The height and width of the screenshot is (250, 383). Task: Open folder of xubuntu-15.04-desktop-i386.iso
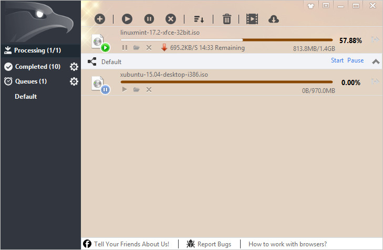[x=136, y=90]
